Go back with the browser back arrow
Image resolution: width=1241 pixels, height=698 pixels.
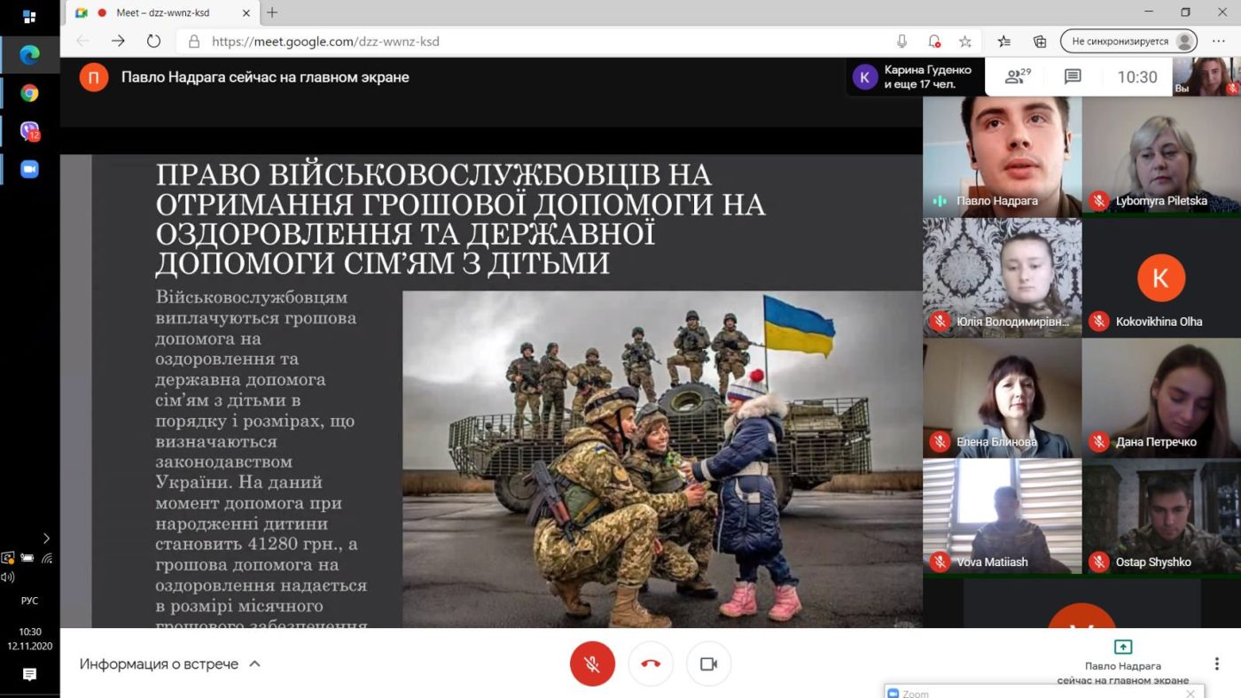coord(82,42)
